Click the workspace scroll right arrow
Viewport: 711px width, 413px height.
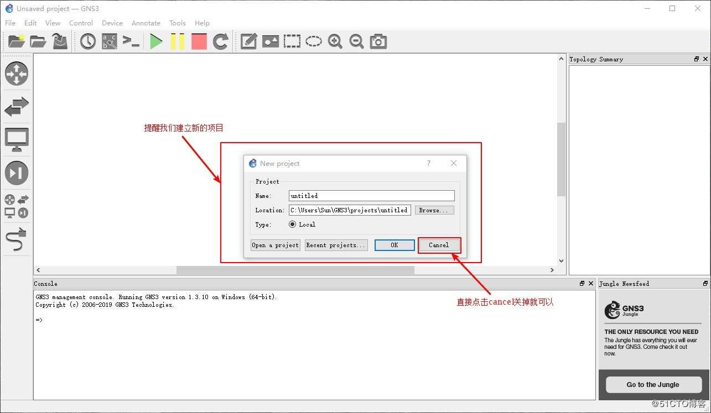click(552, 270)
